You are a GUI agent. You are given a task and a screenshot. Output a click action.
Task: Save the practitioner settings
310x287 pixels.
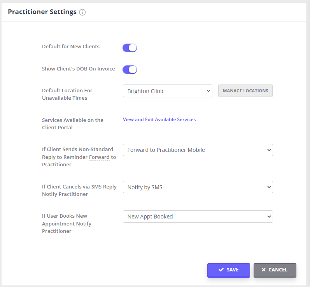(x=228, y=270)
